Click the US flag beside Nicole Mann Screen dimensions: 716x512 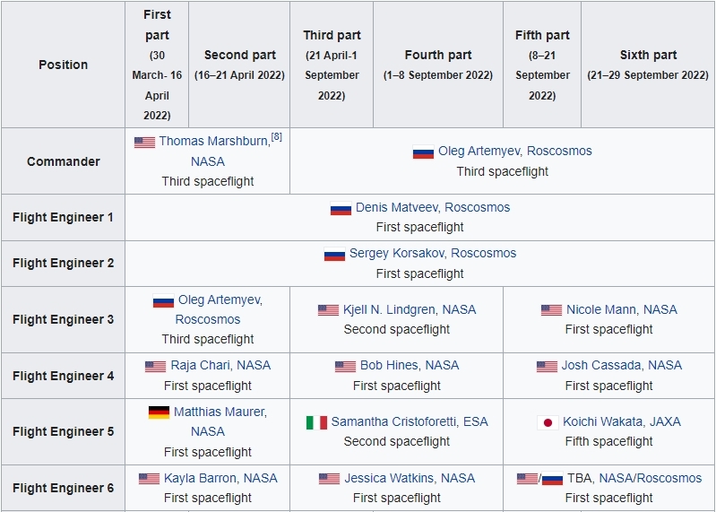pos(551,310)
